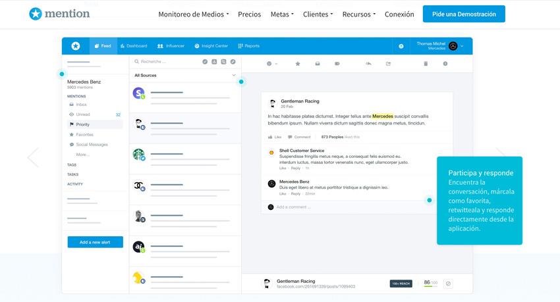
Task: Click Reply under Shell Customer Service comment
Action: pyautogui.click(x=296, y=168)
